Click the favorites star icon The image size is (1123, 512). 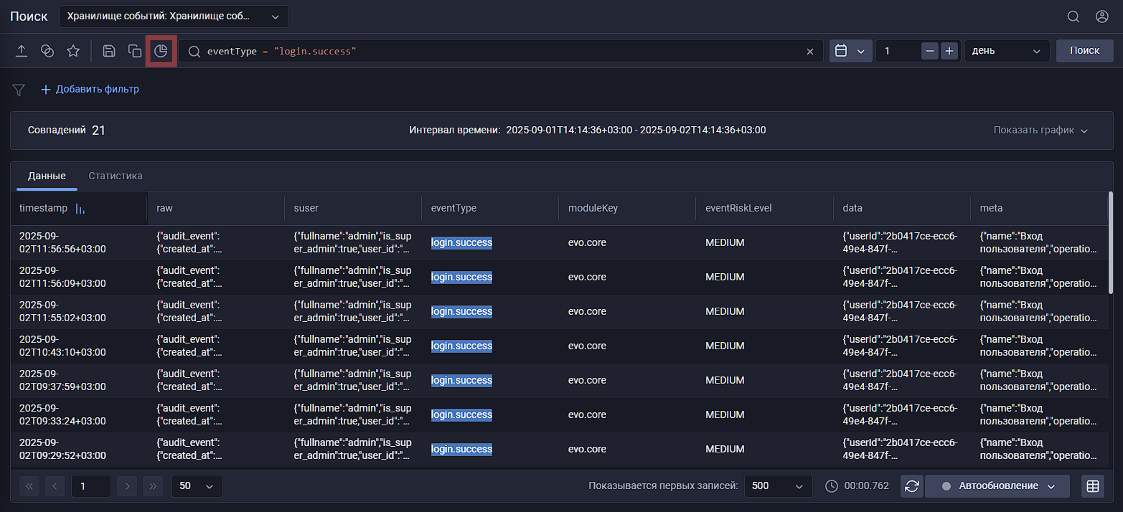tap(73, 51)
